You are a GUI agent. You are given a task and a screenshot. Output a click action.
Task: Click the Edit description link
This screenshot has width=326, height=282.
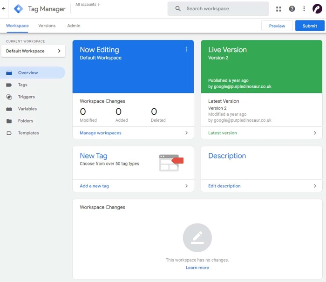224,186
